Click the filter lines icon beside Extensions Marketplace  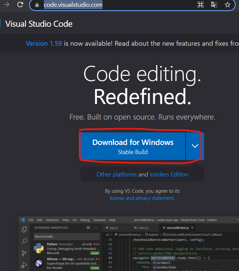88,228
